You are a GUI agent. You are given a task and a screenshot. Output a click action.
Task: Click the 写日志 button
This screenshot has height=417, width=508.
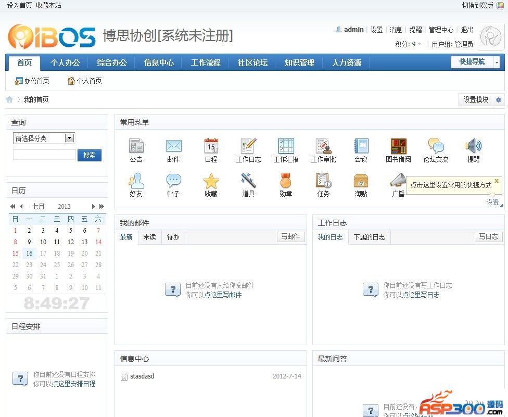[x=488, y=236]
